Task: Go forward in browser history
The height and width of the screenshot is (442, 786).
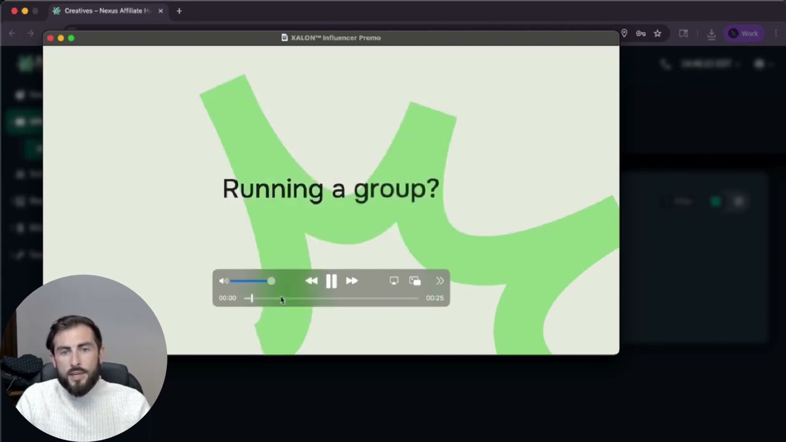Action: click(31, 34)
